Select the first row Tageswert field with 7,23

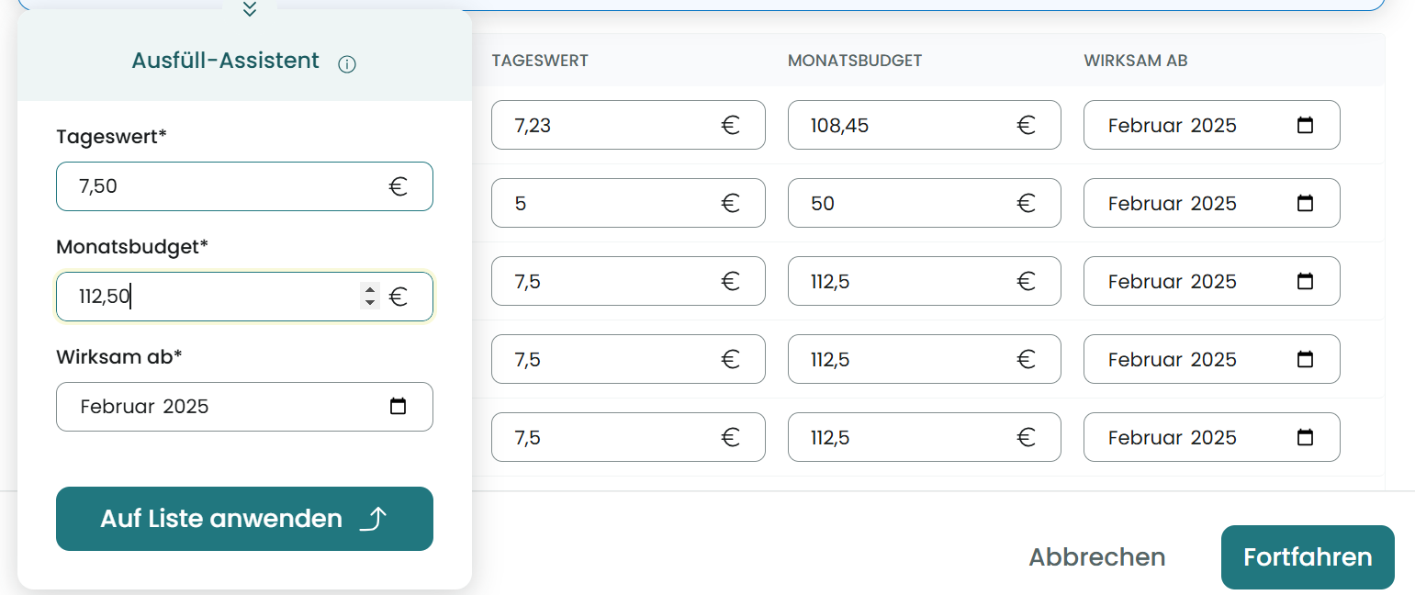606,126
